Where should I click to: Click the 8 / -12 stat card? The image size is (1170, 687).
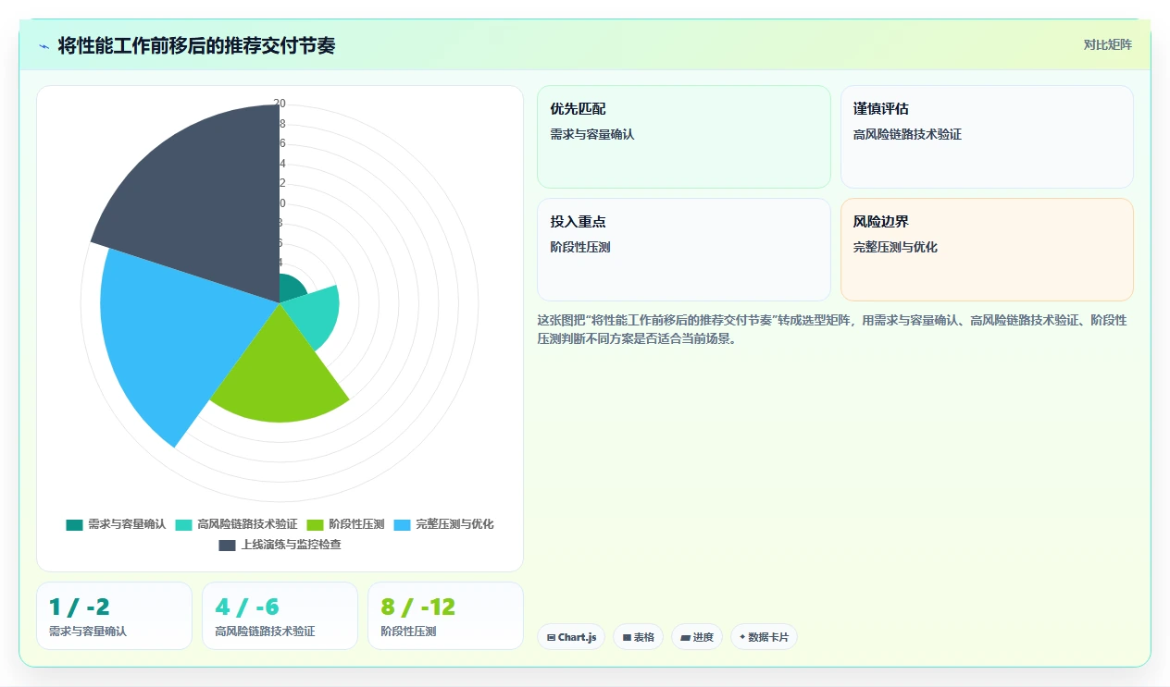coord(445,616)
